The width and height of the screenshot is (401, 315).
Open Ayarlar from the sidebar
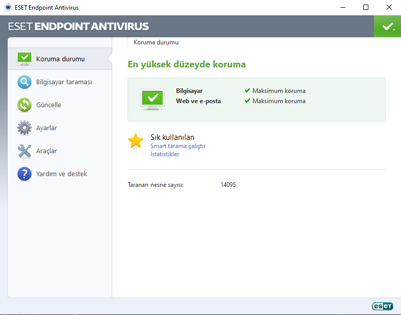pos(46,128)
